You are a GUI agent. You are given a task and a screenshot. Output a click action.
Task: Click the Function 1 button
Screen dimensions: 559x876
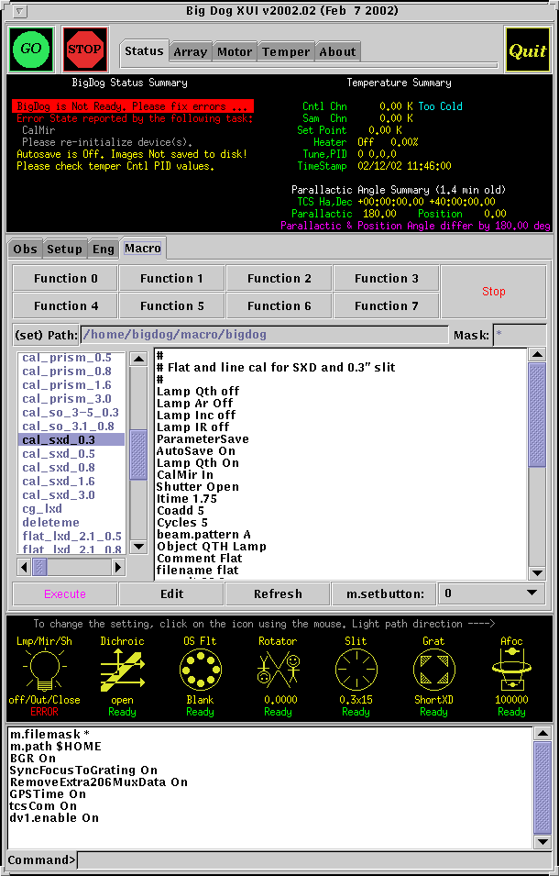click(x=172, y=278)
